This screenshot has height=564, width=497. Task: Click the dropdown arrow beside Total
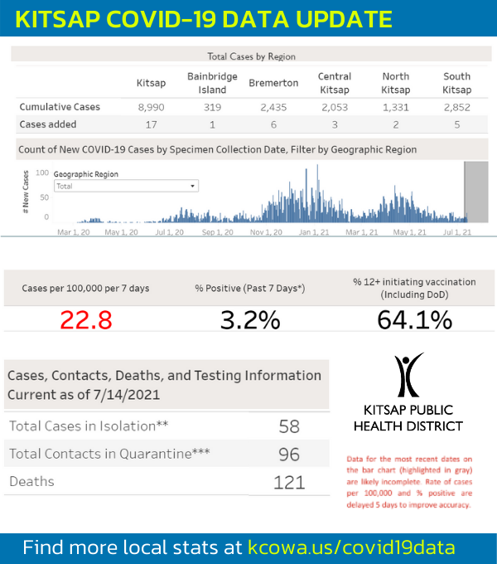192,187
